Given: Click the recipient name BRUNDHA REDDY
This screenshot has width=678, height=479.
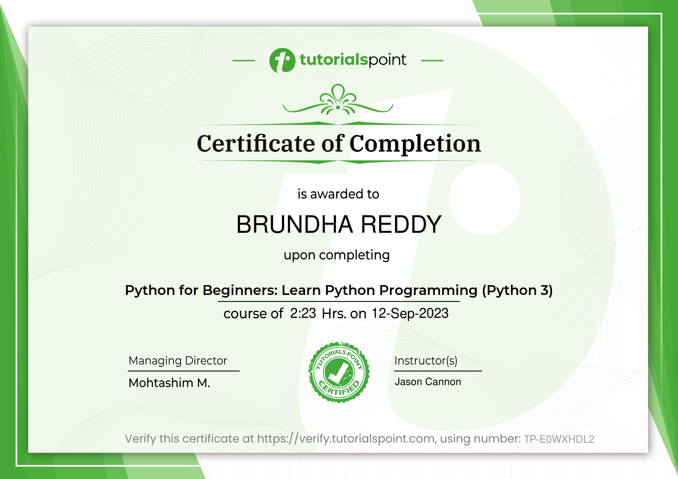Looking at the screenshot, I should 339,224.
